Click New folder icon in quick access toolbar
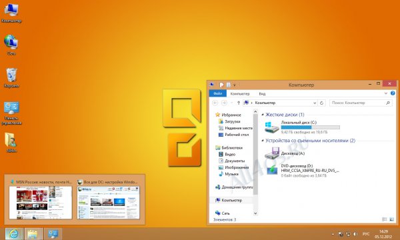The width and height of the screenshot is (400, 240). (x=229, y=85)
